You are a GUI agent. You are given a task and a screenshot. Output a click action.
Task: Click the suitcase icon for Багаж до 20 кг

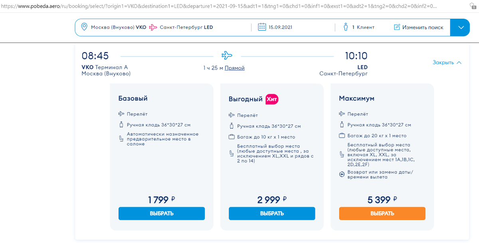[x=342, y=136]
